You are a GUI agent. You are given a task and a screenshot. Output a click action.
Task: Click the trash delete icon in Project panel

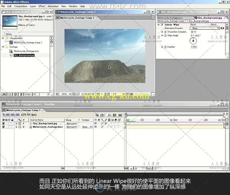[21, 94]
